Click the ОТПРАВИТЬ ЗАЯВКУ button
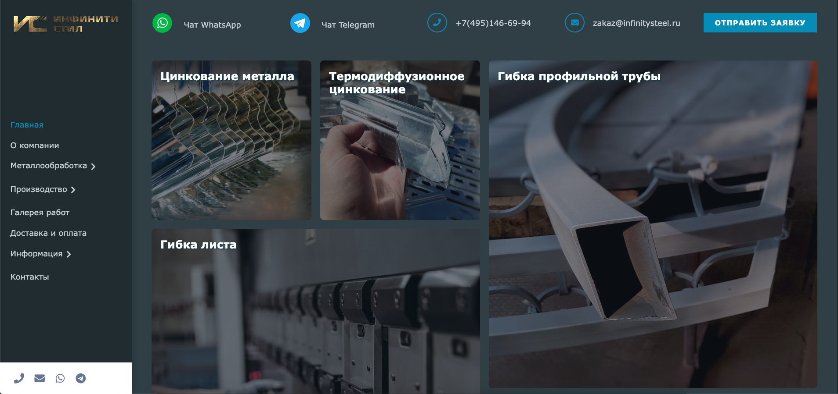Image resolution: width=838 pixels, height=394 pixels. point(760,23)
